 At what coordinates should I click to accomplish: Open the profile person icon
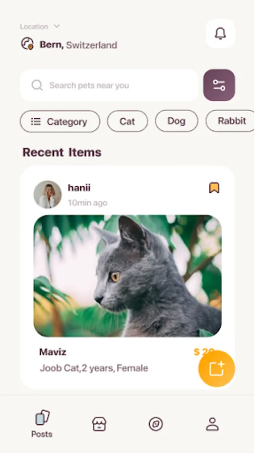[212, 424]
